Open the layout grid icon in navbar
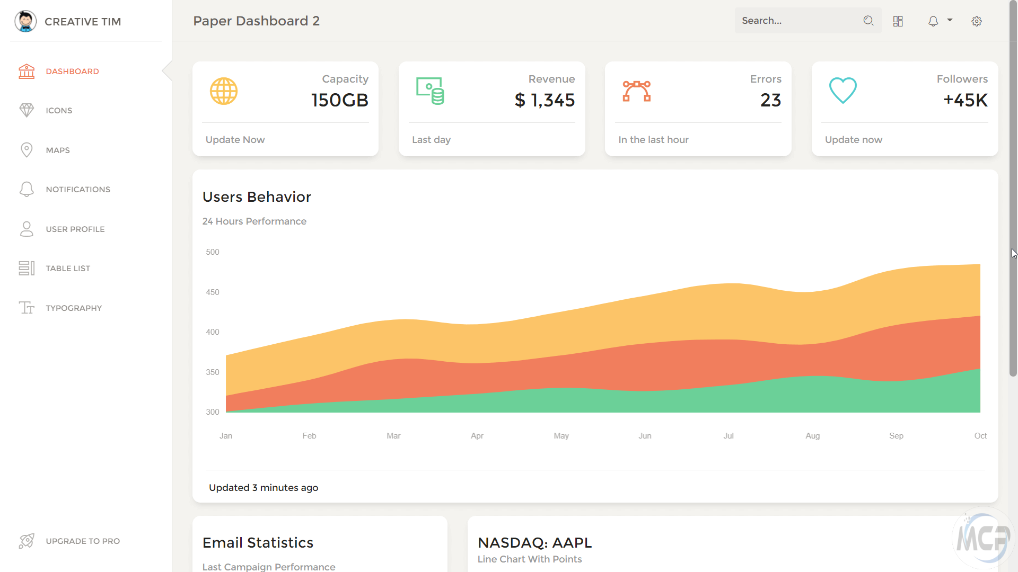1018x572 pixels. click(x=898, y=21)
